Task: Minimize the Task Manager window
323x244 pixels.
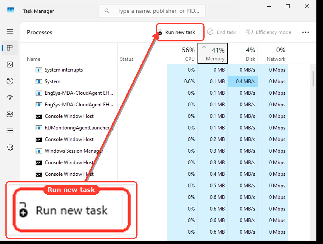Action: [269, 6]
